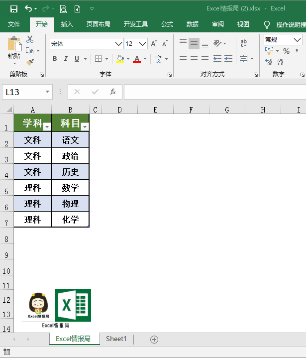Open the 学科 column filter dropdown

pyautogui.click(x=47, y=127)
